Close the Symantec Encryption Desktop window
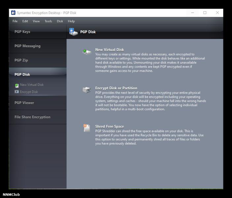 point(217,13)
